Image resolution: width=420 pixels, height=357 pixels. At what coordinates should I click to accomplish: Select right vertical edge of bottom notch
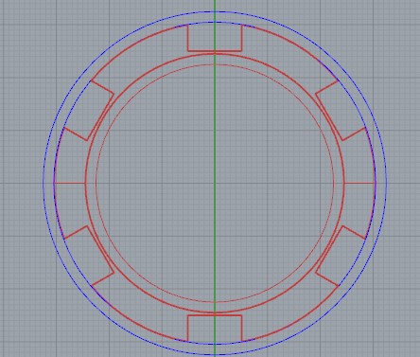coord(242,329)
